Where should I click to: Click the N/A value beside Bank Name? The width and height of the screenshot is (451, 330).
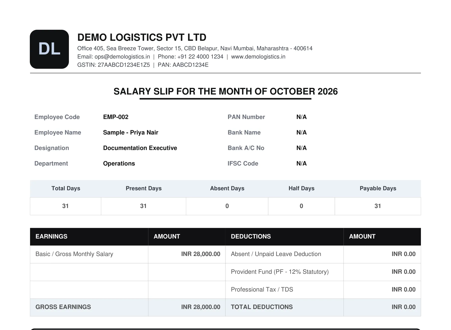pos(301,132)
